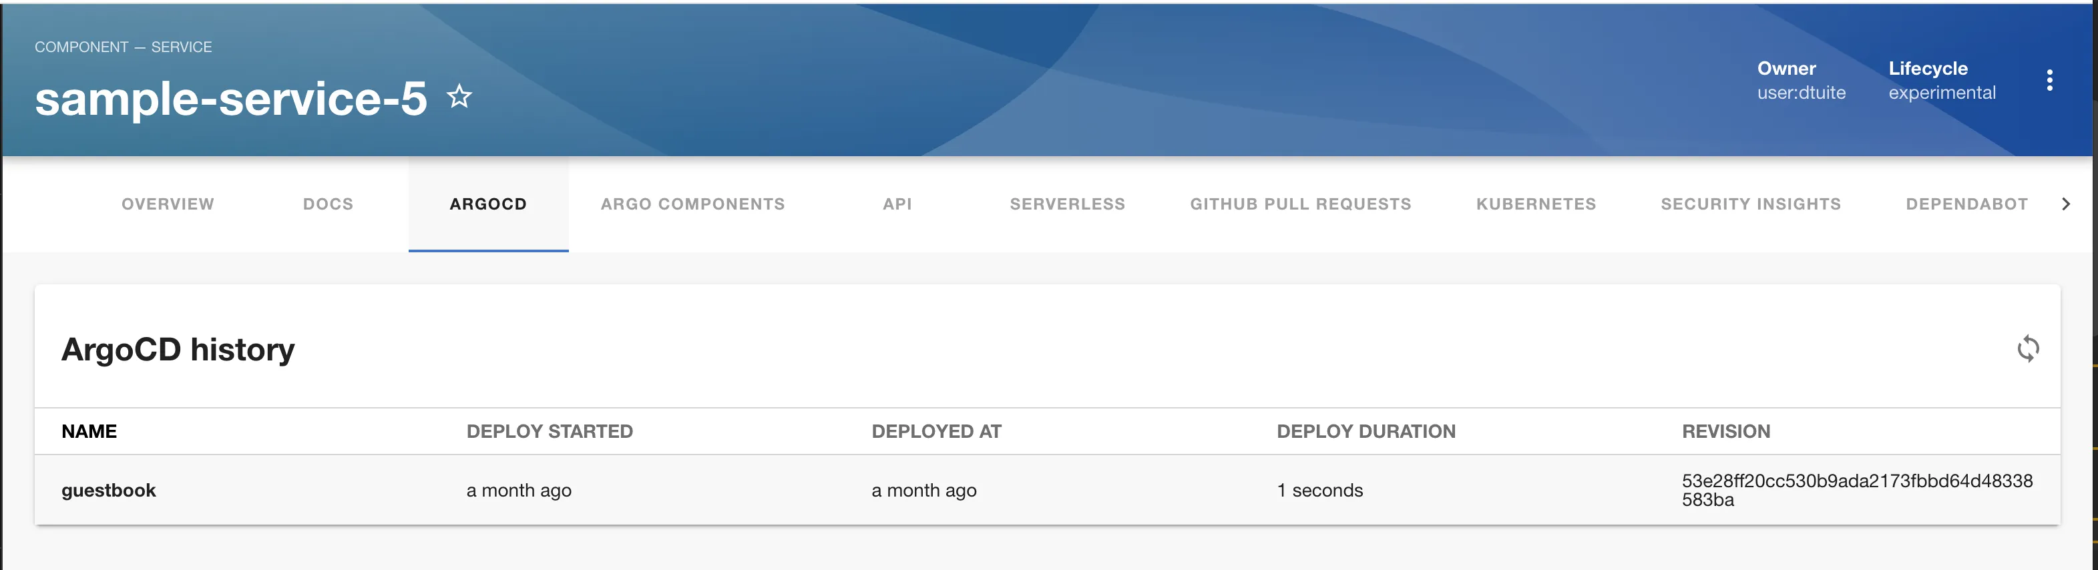This screenshot has width=2098, height=570.
Task: Open the Docs tab
Action: 329,204
